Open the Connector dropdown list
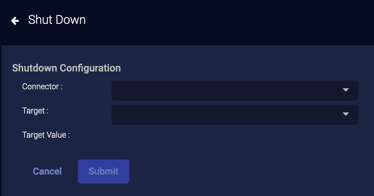Screen dimensions: 374x196 pos(228,91)
